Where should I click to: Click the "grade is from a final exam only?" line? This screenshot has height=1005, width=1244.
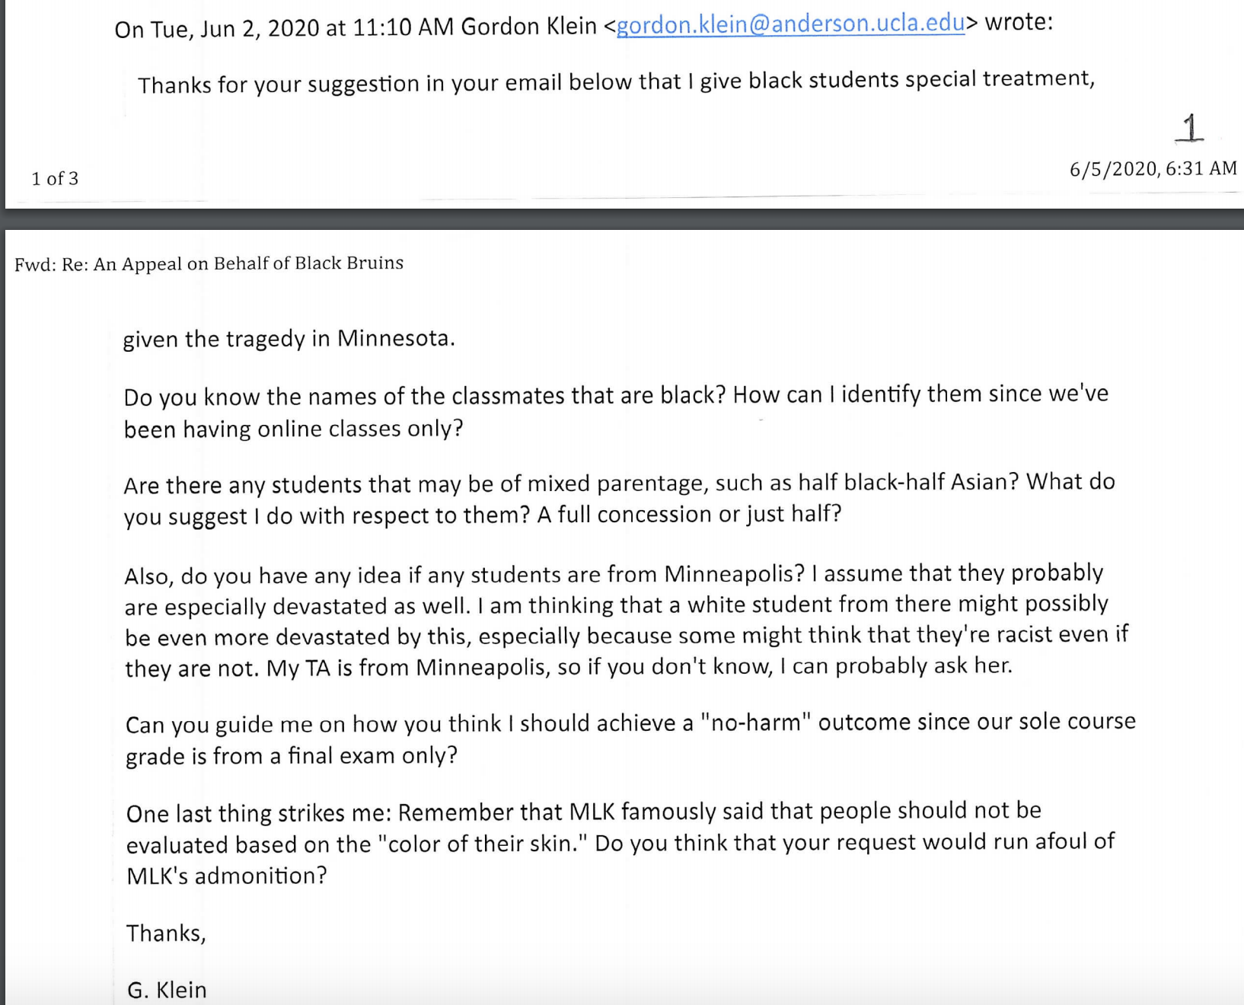(x=292, y=756)
